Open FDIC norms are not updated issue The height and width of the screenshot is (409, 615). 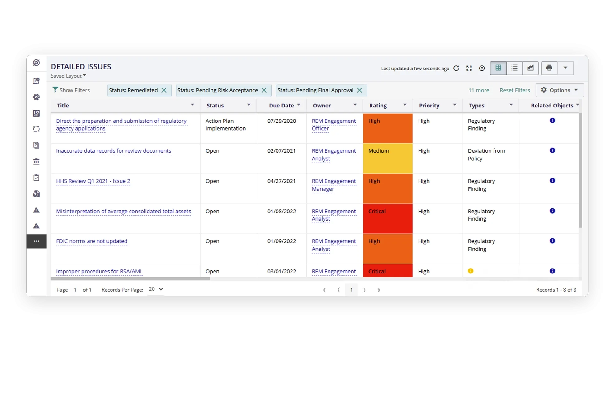pyautogui.click(x=92, y=241)
